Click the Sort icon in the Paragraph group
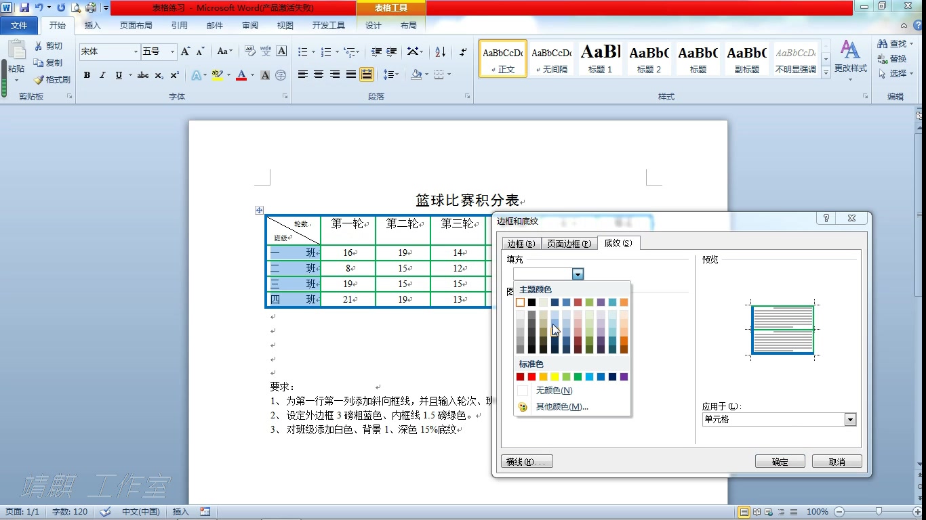Screen dimensions: 926x520 coord(439,51)
